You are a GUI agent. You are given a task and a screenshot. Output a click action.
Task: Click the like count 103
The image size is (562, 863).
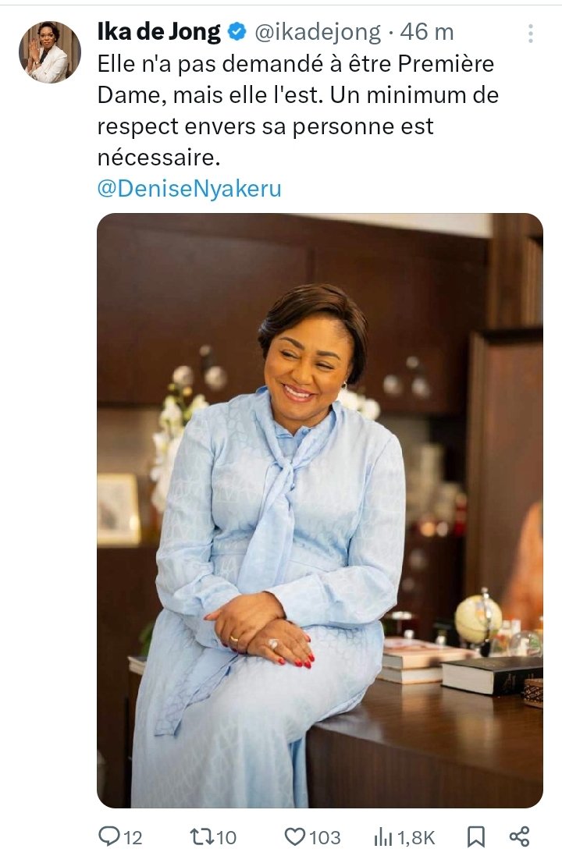click(325, 838)
